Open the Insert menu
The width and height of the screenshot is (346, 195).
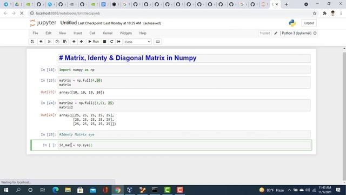click(x=78, y=33)
